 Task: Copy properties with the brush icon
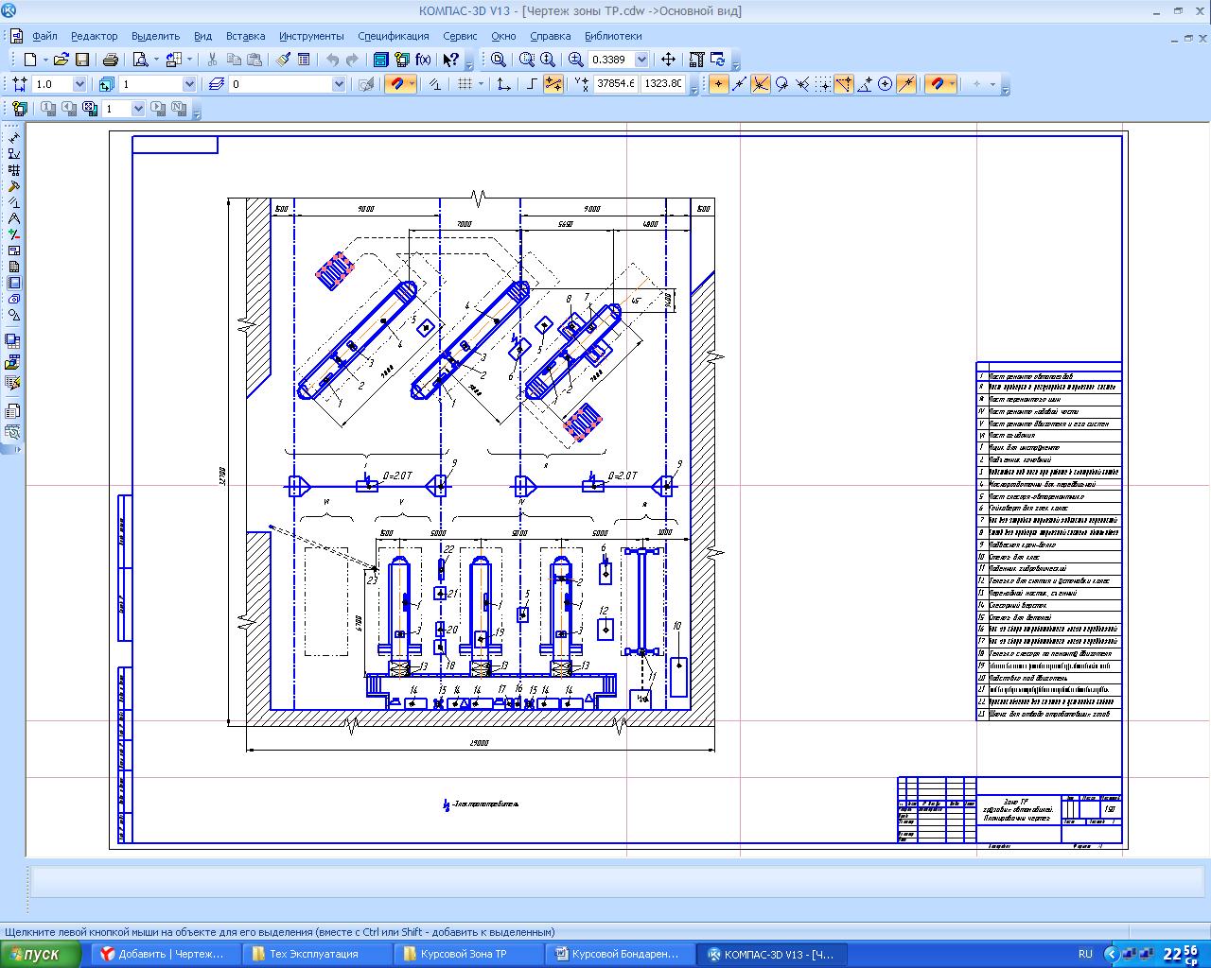point(283,59)
